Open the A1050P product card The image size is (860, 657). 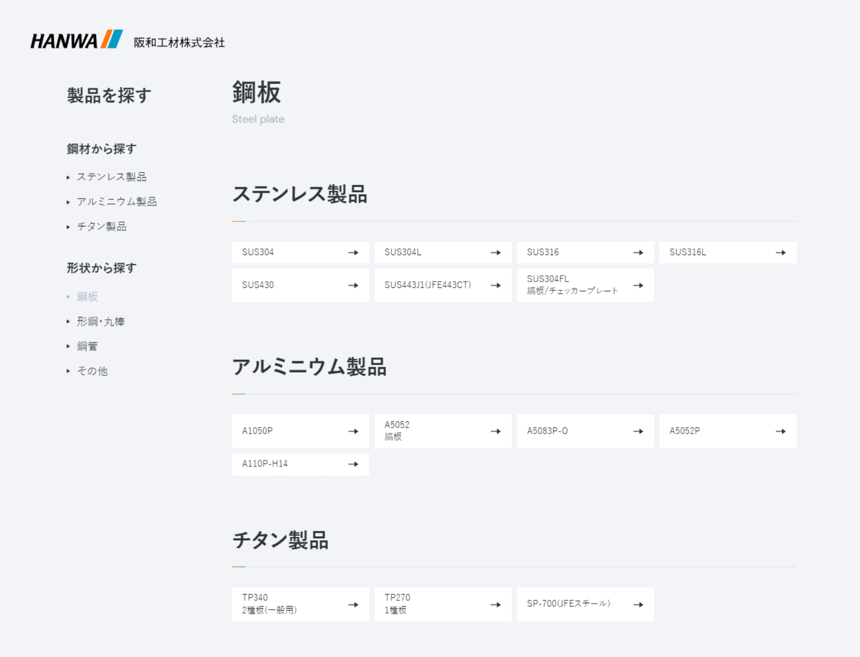(x=301, y=431)
